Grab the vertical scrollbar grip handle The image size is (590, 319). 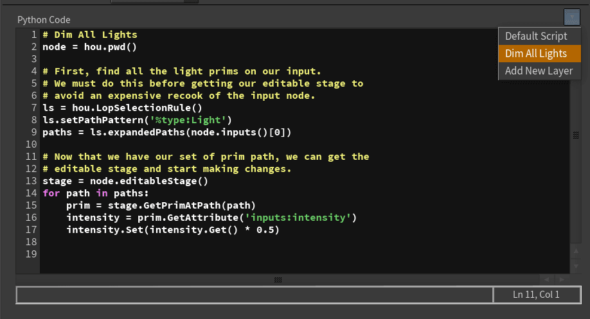576,135
